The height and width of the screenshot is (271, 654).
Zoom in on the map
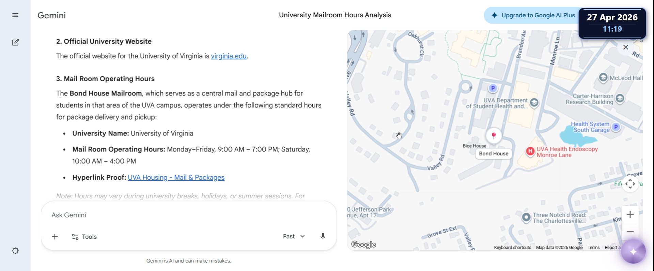tap(630, 215)
